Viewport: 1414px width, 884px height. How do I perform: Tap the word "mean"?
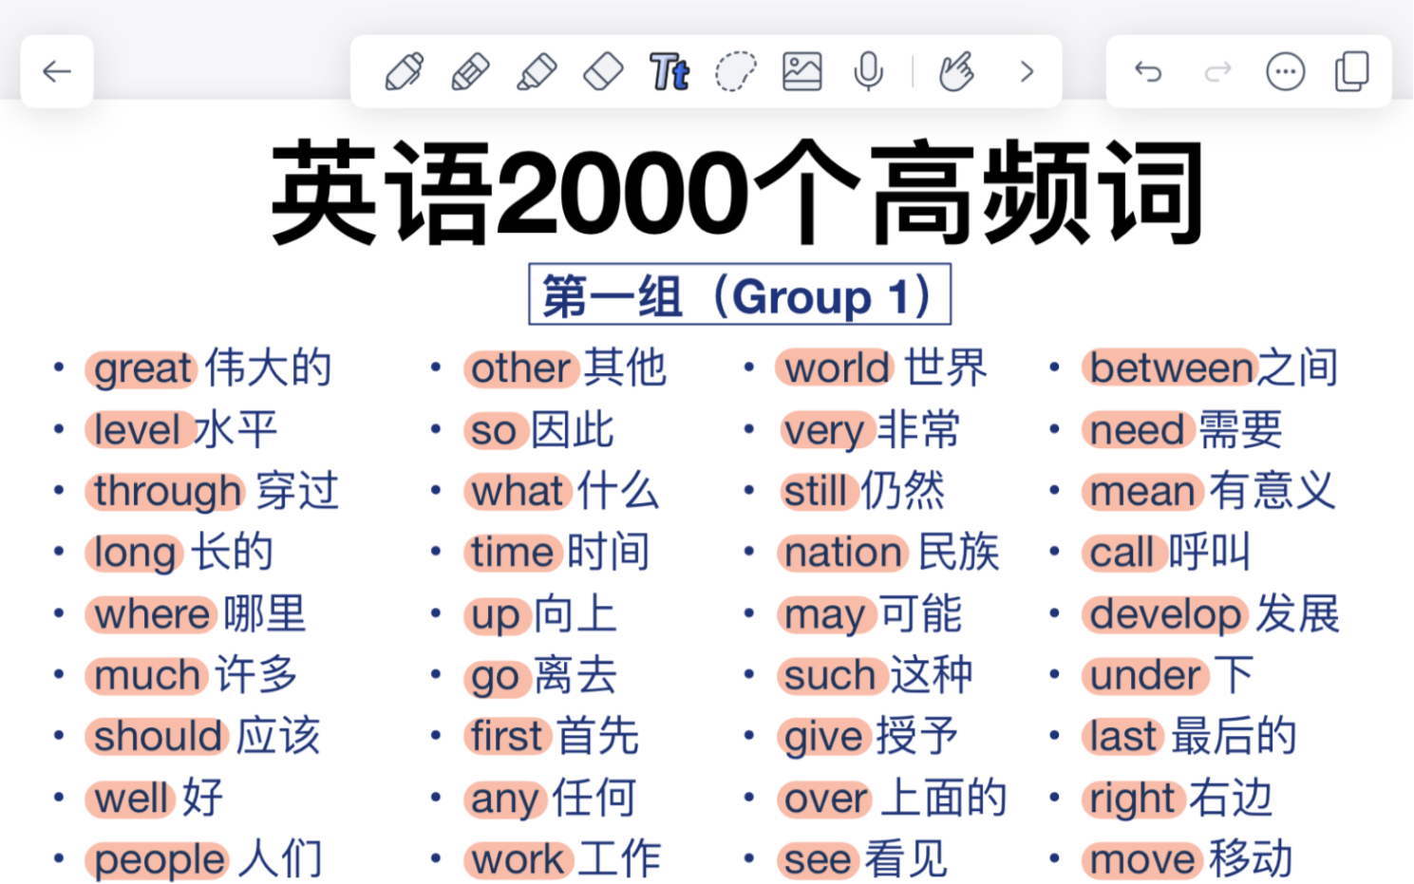tap(1142, 492)
